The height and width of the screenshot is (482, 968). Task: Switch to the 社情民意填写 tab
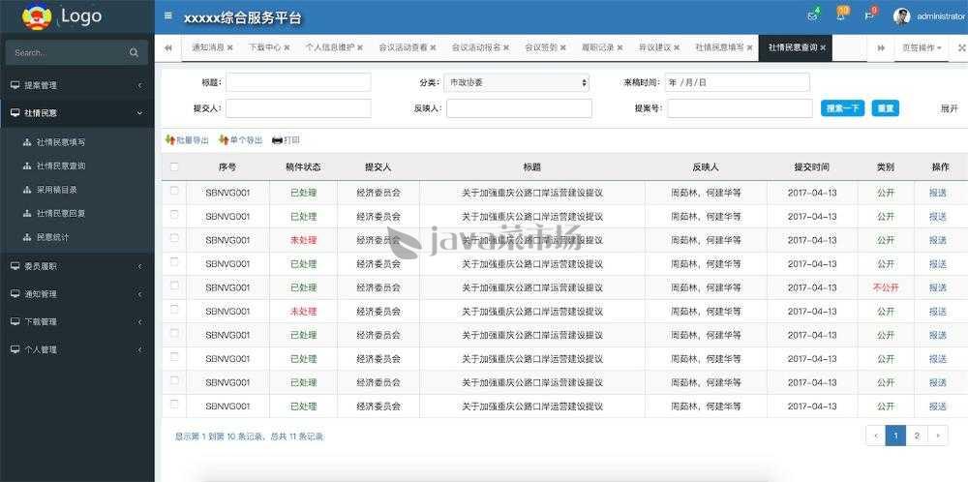(720, 47)
